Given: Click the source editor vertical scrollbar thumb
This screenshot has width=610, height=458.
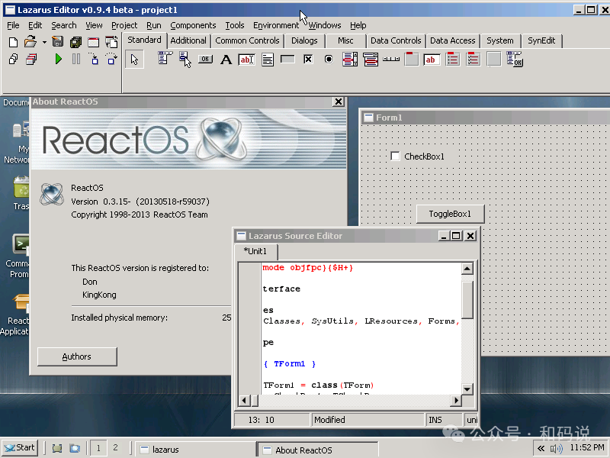Looking at the screenshot, I should (467, 300).
